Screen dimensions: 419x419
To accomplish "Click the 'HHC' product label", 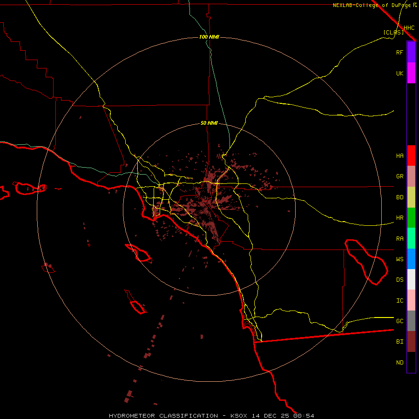I will [409, 28].
